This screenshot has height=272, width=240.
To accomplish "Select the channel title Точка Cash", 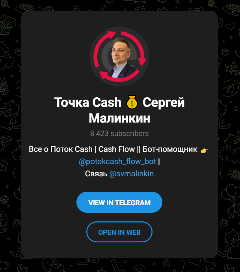I will point(87,102).
